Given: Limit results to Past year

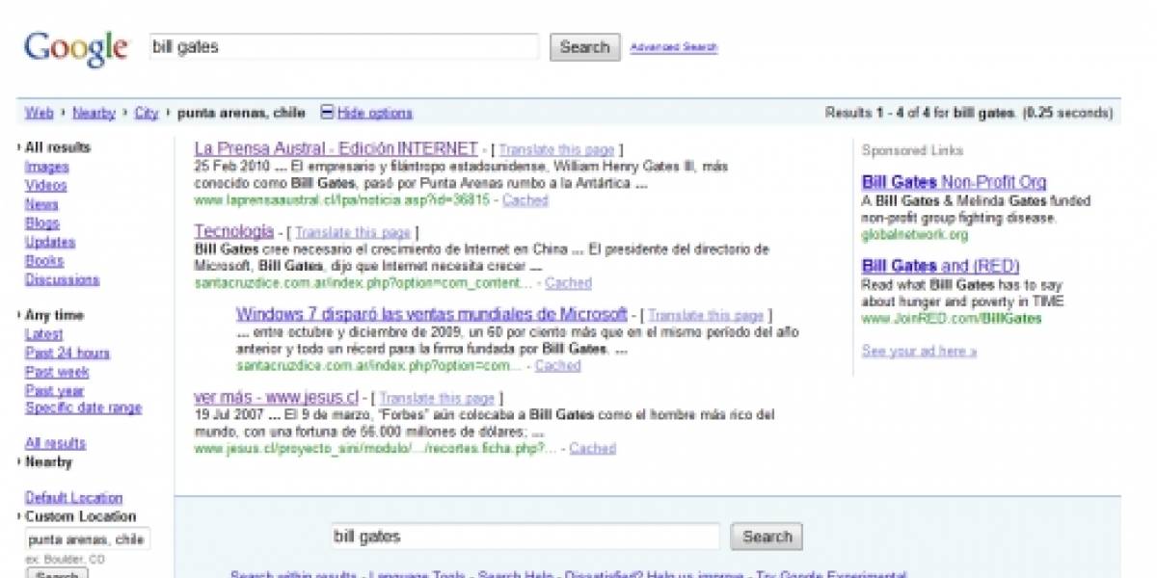Looking at the screenshot, I should click(54, 390).
